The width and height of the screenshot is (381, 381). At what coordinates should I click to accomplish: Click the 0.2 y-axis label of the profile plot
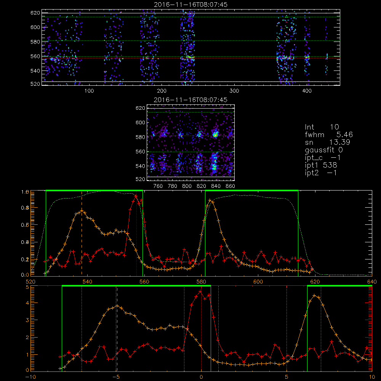(x=25, y=259)
